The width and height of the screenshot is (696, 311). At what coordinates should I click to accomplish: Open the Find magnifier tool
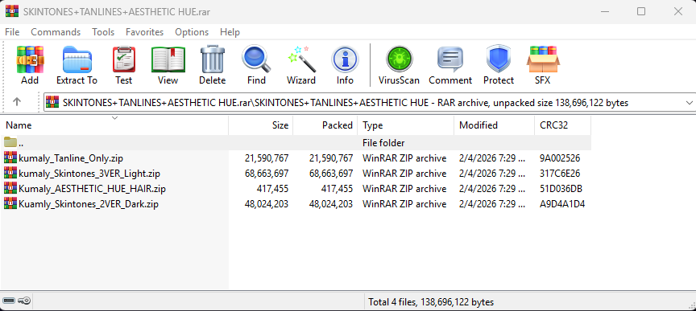256,59
